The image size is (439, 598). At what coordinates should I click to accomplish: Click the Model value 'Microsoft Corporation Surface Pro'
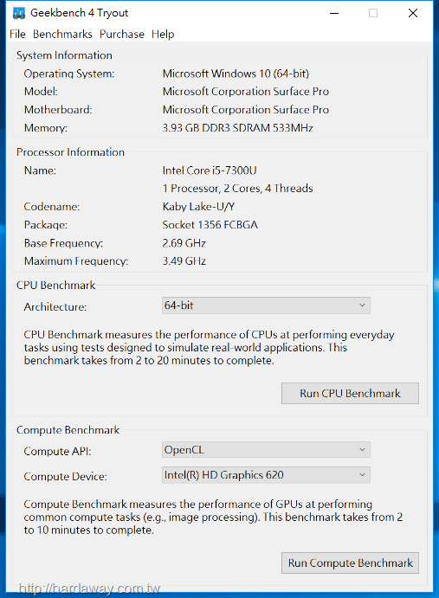pos(245,92)
